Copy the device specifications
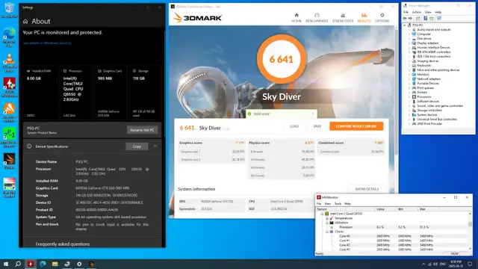The image size is (478, 269). (137, 146)
